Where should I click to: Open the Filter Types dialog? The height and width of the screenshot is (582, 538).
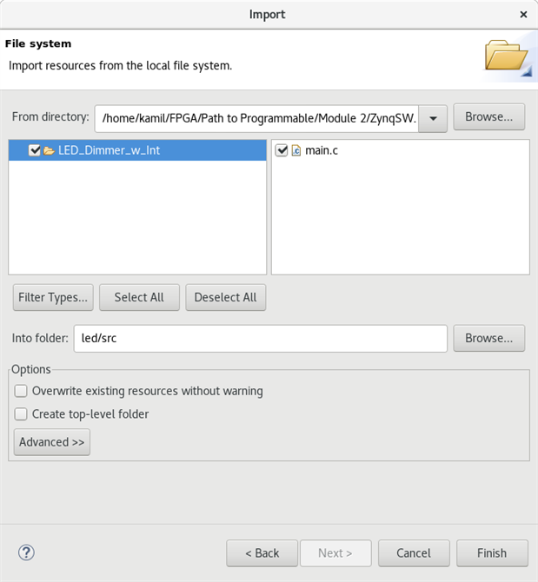[53, 297]
